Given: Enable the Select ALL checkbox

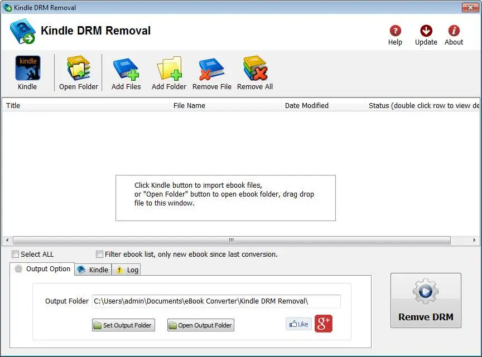Looking at the screenshot, I should point(15,254).
